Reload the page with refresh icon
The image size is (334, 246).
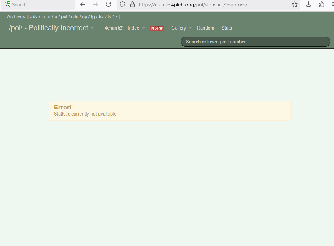point(108,5)
